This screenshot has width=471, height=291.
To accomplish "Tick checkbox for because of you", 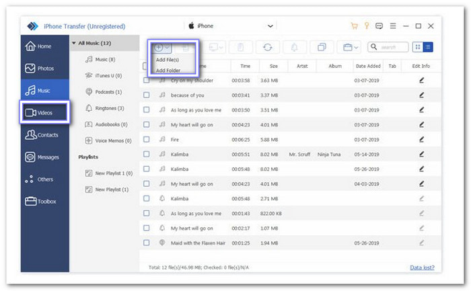I will (x=146, y=95).
